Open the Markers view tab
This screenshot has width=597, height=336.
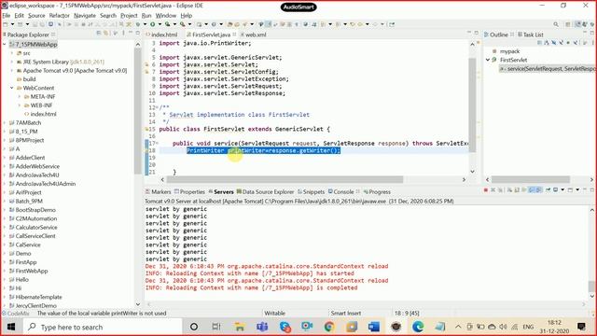click(158, 192)
